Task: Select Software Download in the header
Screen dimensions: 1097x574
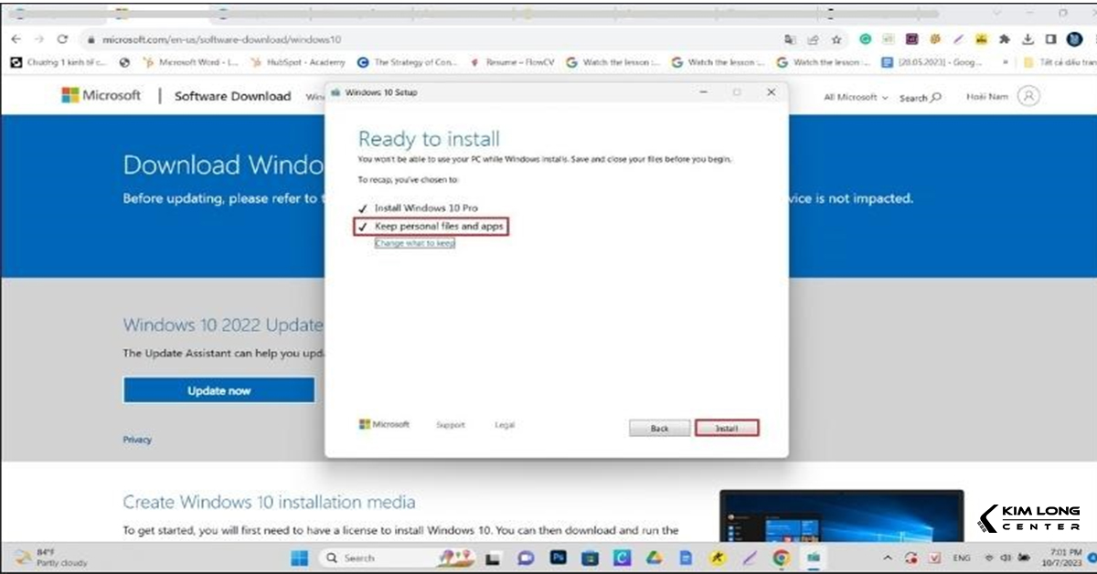Action: (x=231, y=96)
